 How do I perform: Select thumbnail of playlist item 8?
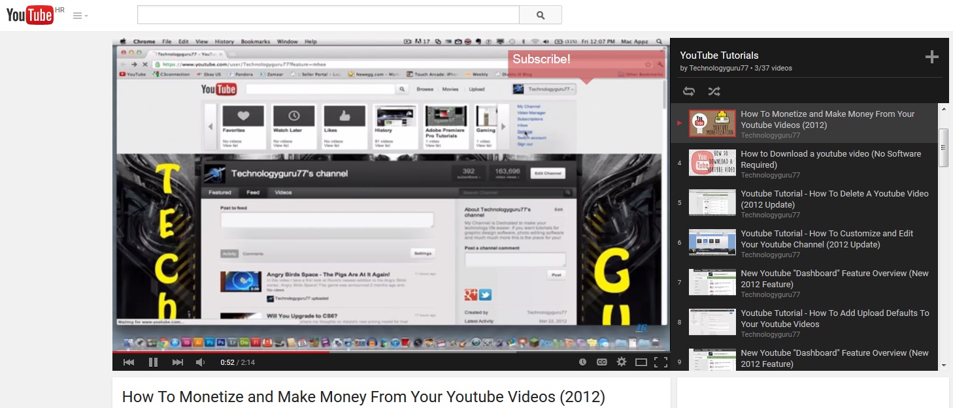(712, 322)
